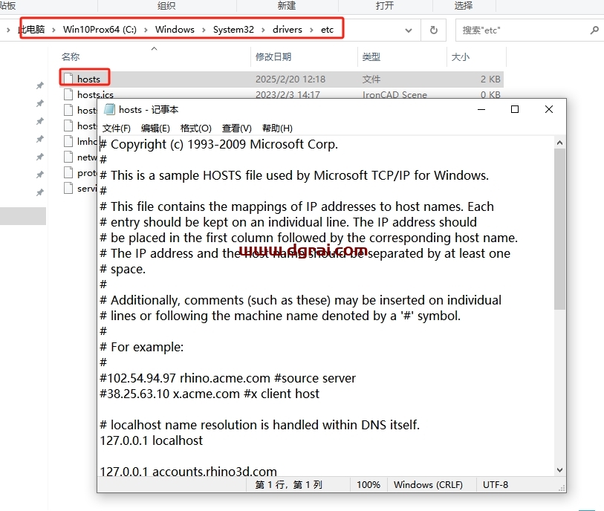Click the 2 KB size cell

tap(490, 79)
